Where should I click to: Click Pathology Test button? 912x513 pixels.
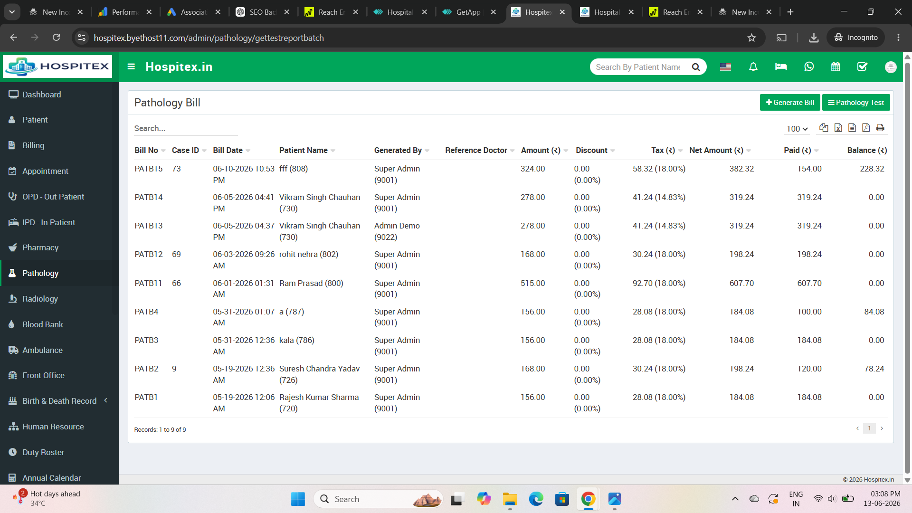[856, 103]
